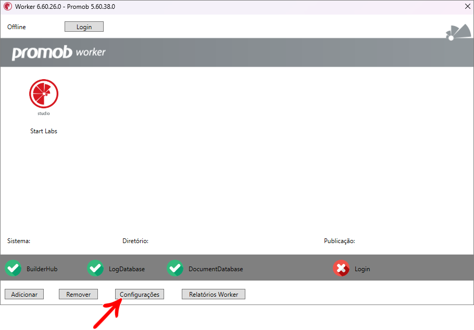Open Relatórios Worker reports

214,294
